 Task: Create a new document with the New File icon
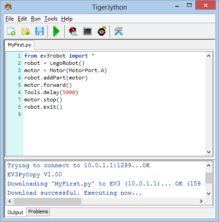(x=11, y=31)
